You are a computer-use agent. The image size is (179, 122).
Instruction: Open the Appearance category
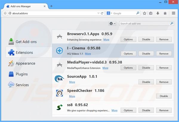pyautogui.click(x=29, y=63)
